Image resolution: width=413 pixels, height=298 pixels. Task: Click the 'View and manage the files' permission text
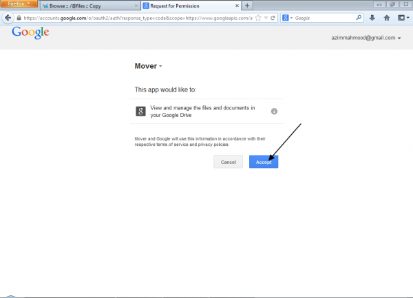click(202, 111)
